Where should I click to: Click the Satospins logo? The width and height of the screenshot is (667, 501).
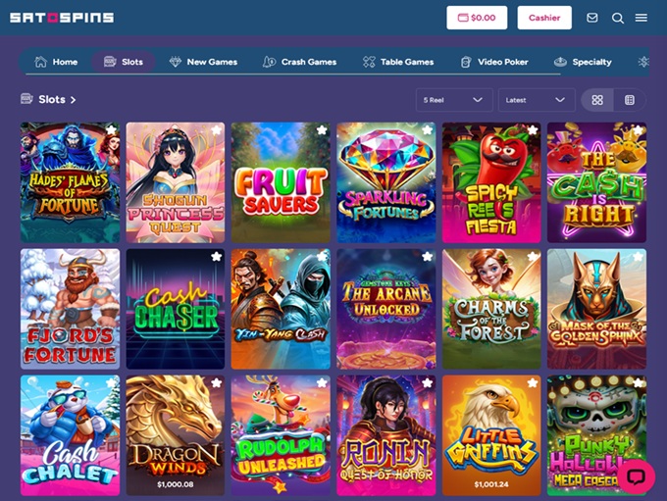point(62,18)
